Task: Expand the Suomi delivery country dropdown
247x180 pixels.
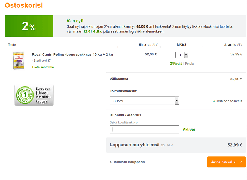Action: [x=144, y=101]
